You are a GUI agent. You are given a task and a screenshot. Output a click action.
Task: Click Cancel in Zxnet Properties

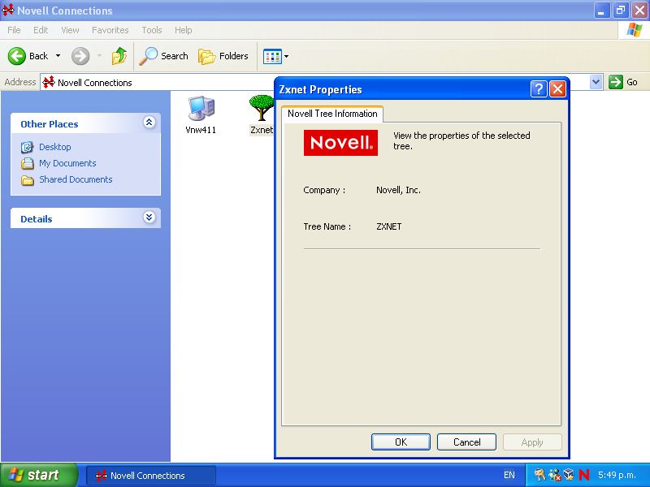tap(466, 442)
